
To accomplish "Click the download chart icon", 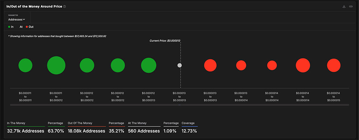I will 344,6.
